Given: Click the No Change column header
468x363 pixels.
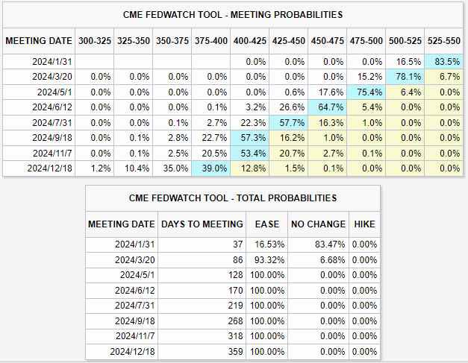Looking at the screenshot, I should pyautogui.click(x=318, y=224).
